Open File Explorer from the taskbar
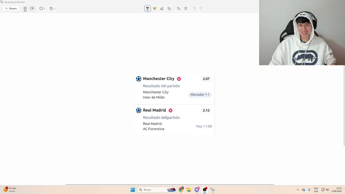Screen dimensions: 345x194 (189, 190)
